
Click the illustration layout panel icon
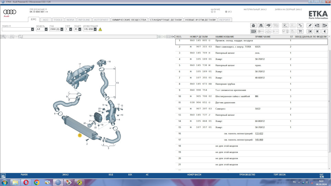(x=168, y=37)
